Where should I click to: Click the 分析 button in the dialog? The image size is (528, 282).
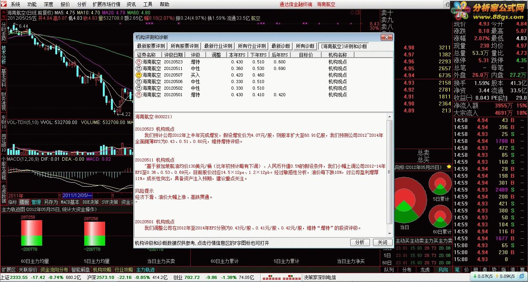pos(359,242)
